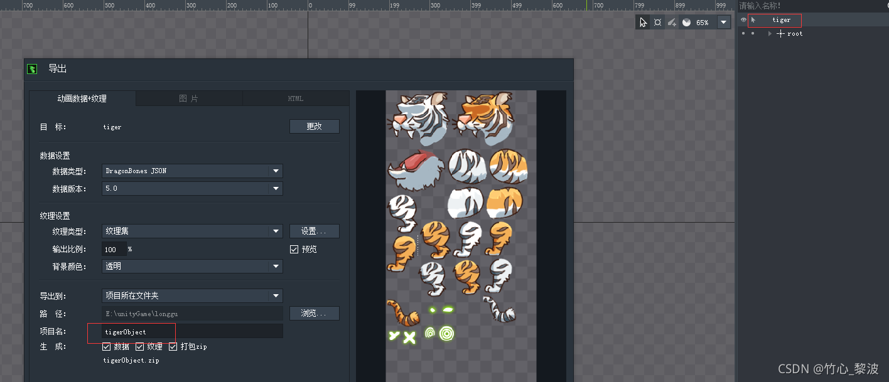Click the 项目名 tigerObject input field

[192, 331]
